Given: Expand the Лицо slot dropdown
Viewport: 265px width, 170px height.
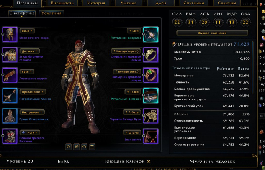Looking at the screenshot, I should pyautogui.click(x=27, y=31).
